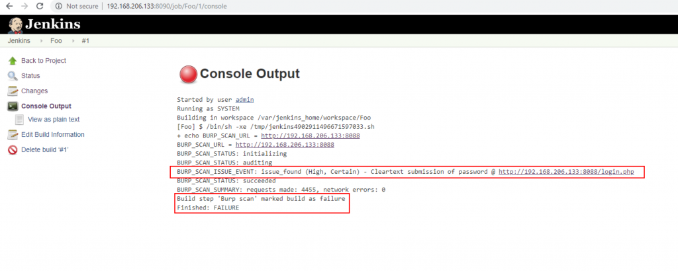Reload the page with browser refresh button

40,6
